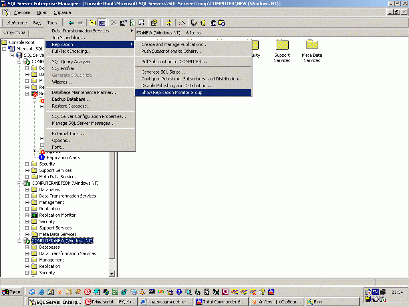Choose Configure Publishing, Subscribers, and Distribution
Image resolution: width=409 pixels, height=307 pixels.
tap(193, 79)
